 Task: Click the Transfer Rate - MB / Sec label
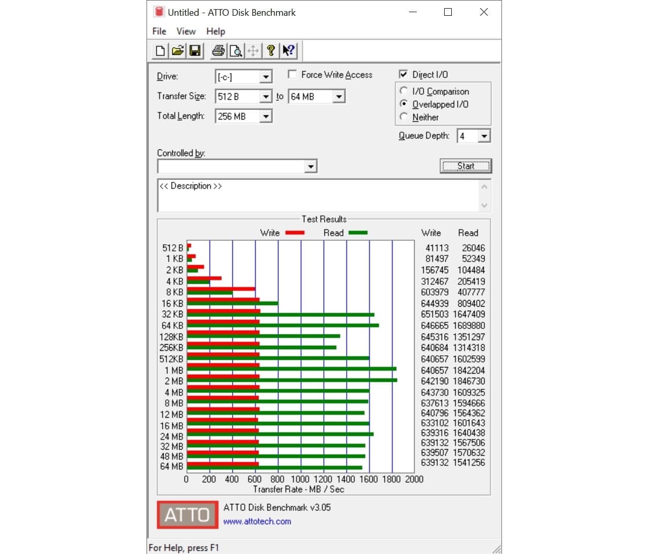pyautogui.click(x=299, y=489)
